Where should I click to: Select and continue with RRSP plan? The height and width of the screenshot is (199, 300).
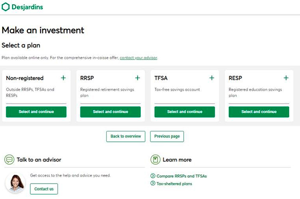pyautogui.click(x=110, y=112)
